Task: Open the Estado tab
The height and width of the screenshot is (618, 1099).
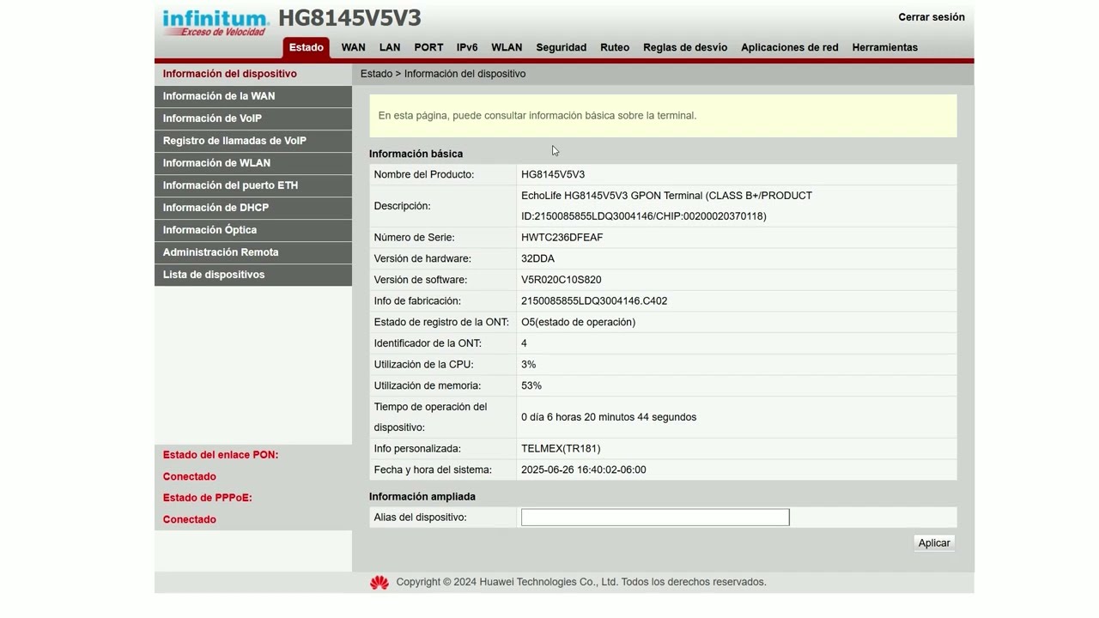Action: click(307, 47)
